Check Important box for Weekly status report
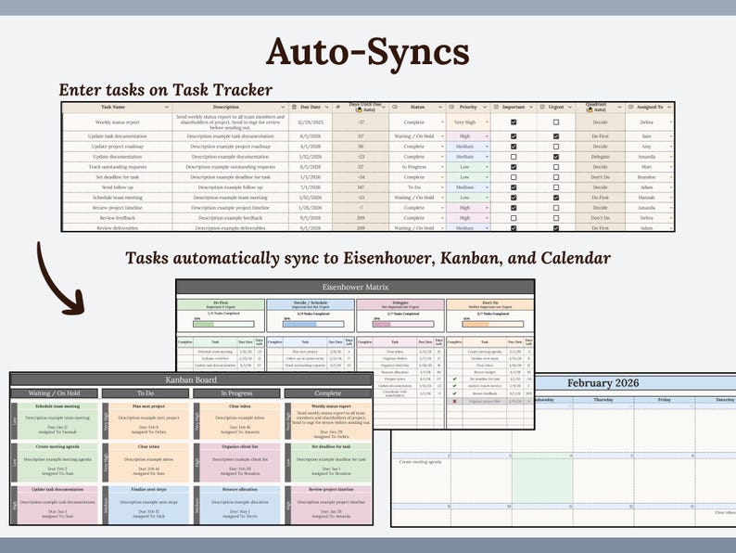Screen dimensions: 736x553 [514, 122]
